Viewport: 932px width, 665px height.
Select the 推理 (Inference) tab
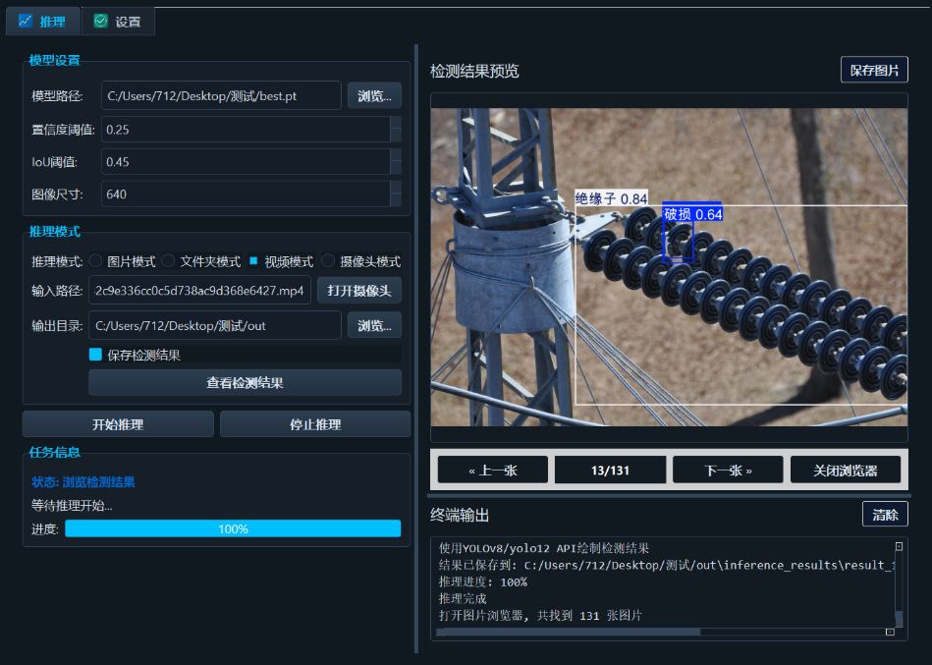(x=42, y=20)
